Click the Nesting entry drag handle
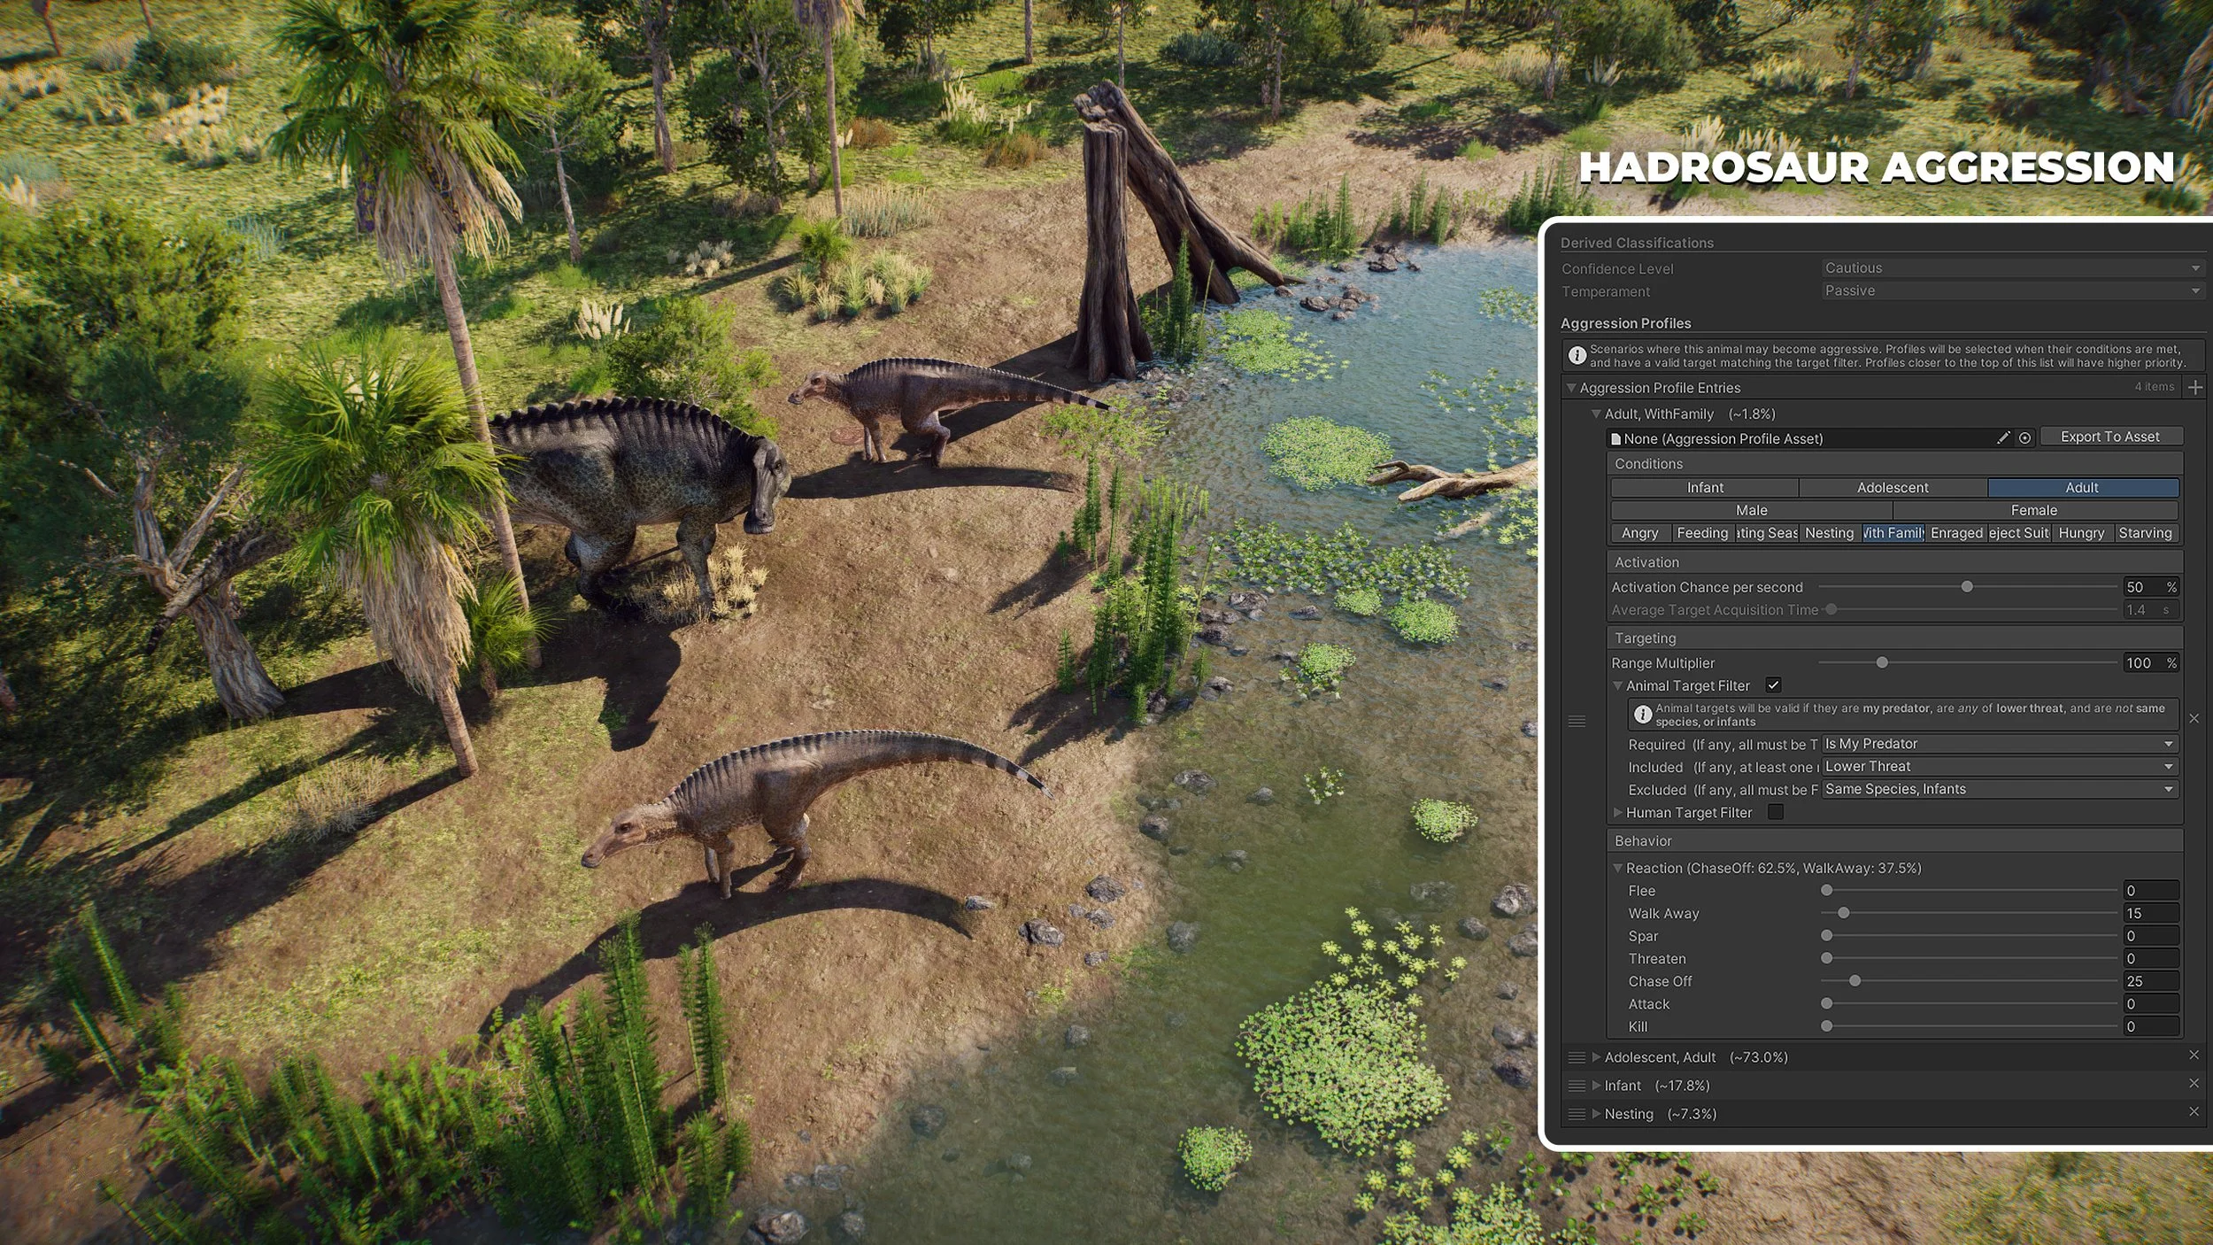 pyautogui.click(x=1576, y=1114)
